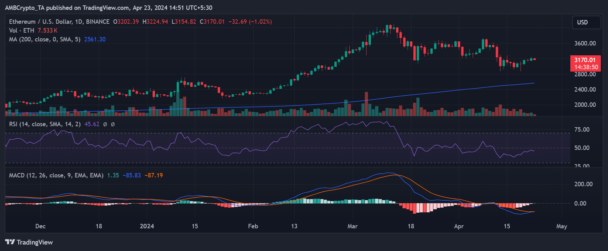Click the 13 date label after Feb
608x251 pixels.
[294, 226]
